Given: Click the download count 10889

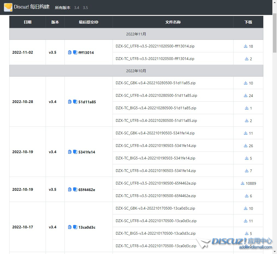Looking at the screenshot, I should tap(251, 183).
